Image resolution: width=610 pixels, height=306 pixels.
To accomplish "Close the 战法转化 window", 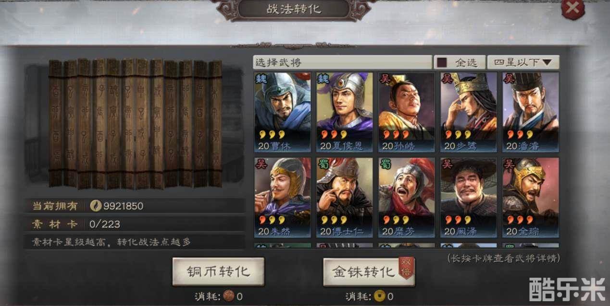I will pyautogui.click(x=572, y=8).
